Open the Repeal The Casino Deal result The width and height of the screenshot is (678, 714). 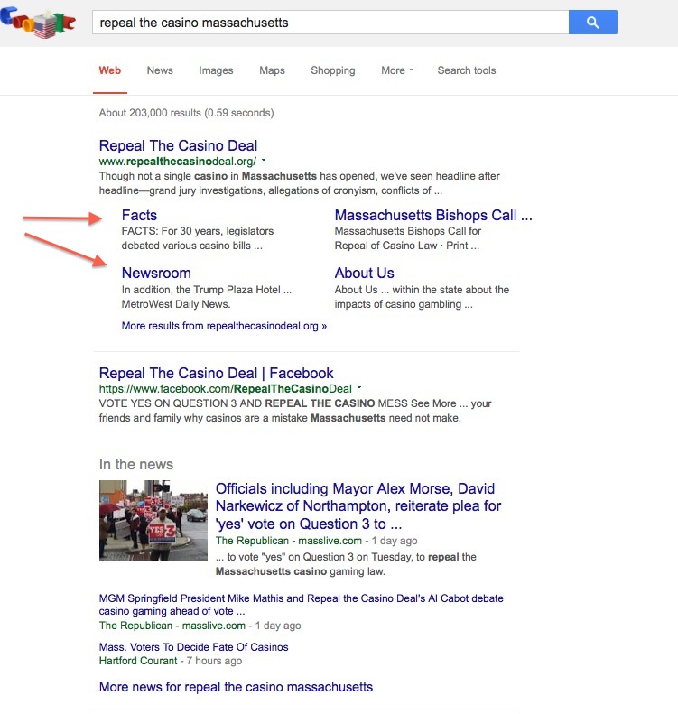click(178, 145)
